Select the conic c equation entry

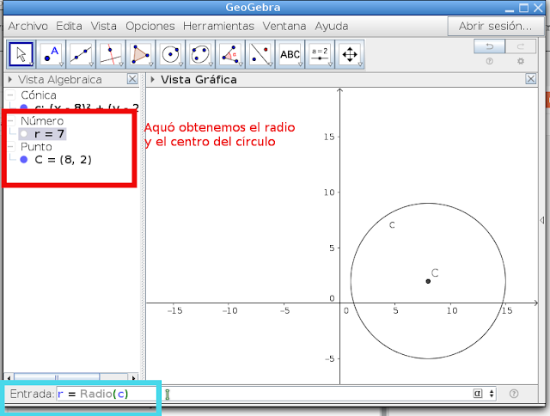coord(87,107)
